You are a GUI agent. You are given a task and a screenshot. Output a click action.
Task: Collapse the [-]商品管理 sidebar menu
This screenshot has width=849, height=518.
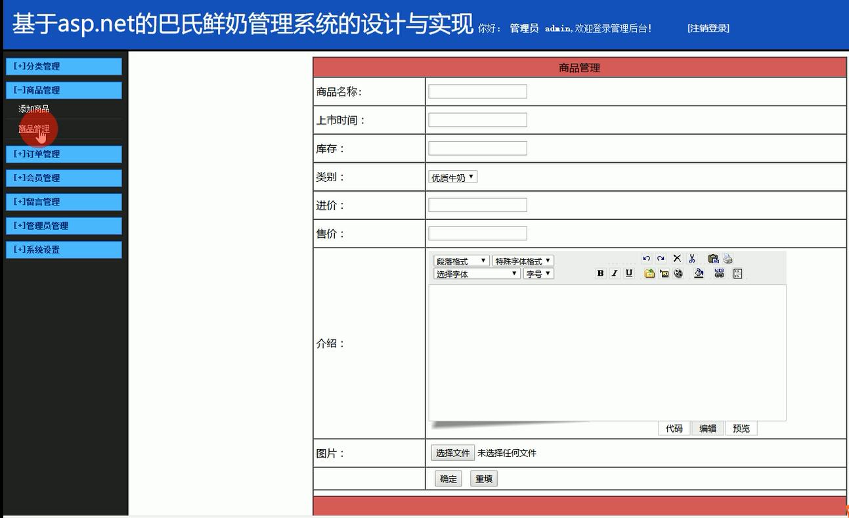tap(64, 90)
